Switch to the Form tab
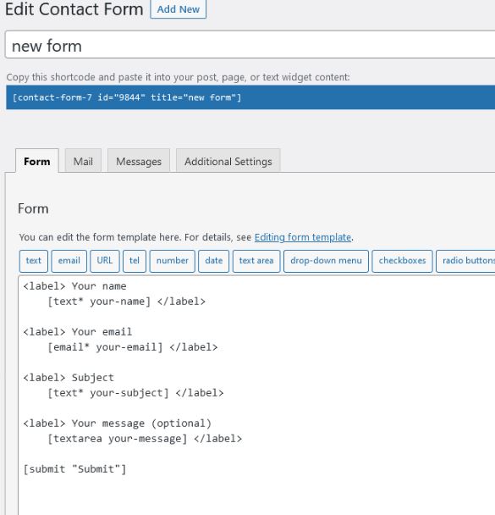Screen dimensions: 495x515 (37, 161)
